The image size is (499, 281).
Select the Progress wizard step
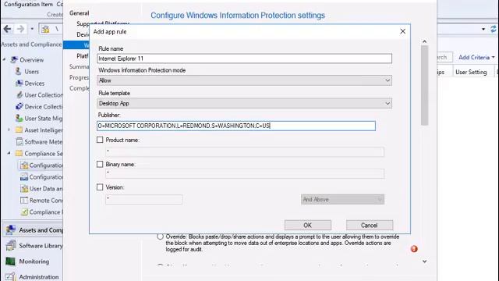tap(80, 77)
